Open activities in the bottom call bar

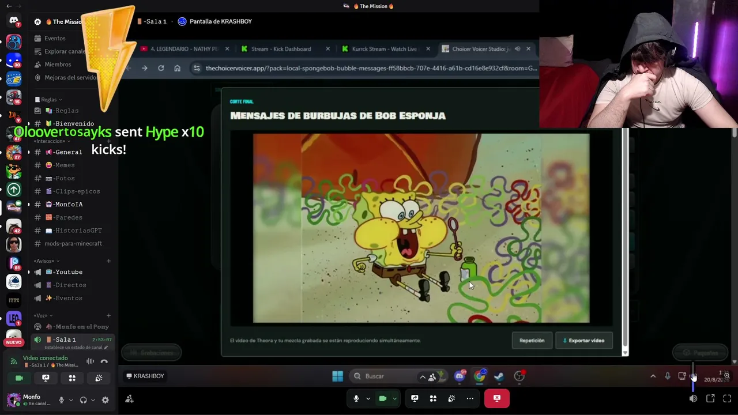click(x=433, y=398)
